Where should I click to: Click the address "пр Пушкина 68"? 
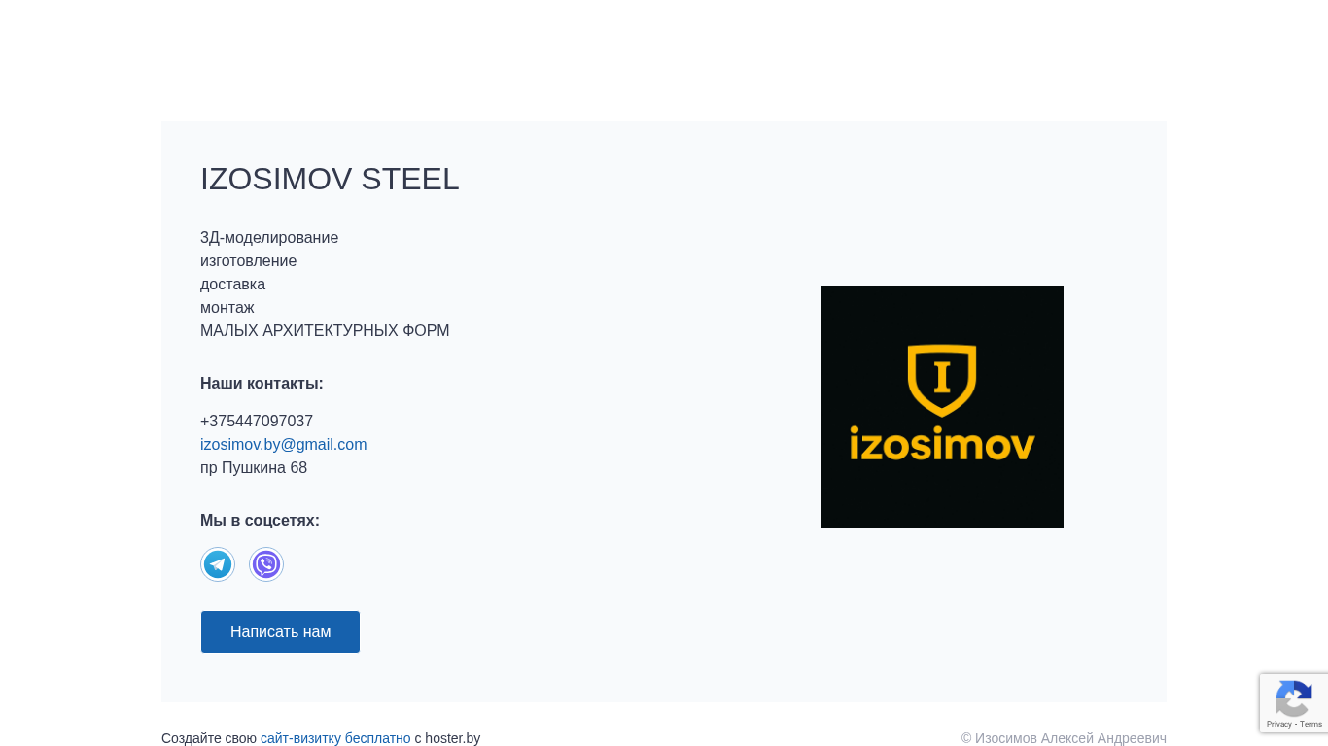pos(254,468)
